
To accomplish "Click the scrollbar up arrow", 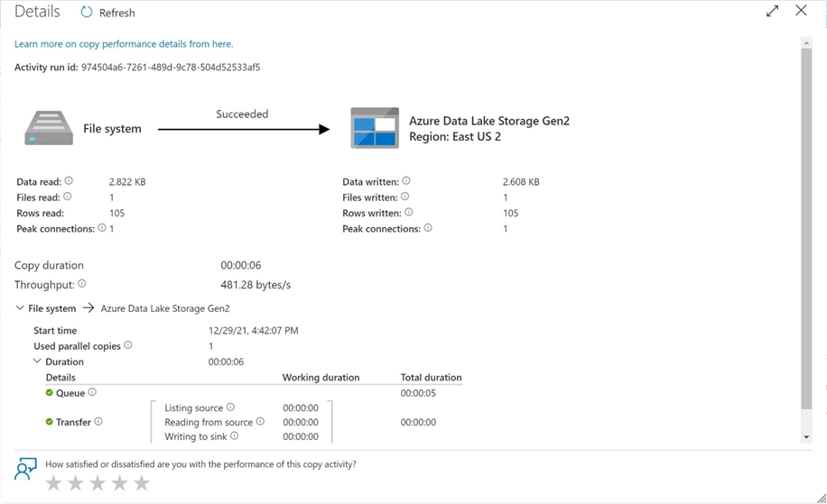I will pos(806,42).
